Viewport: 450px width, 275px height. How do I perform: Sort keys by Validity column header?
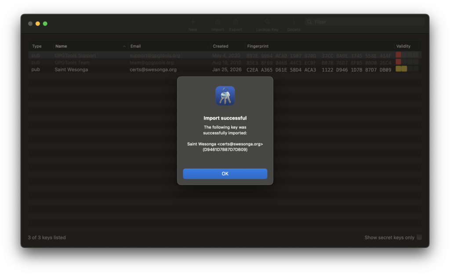click(403, 46)
